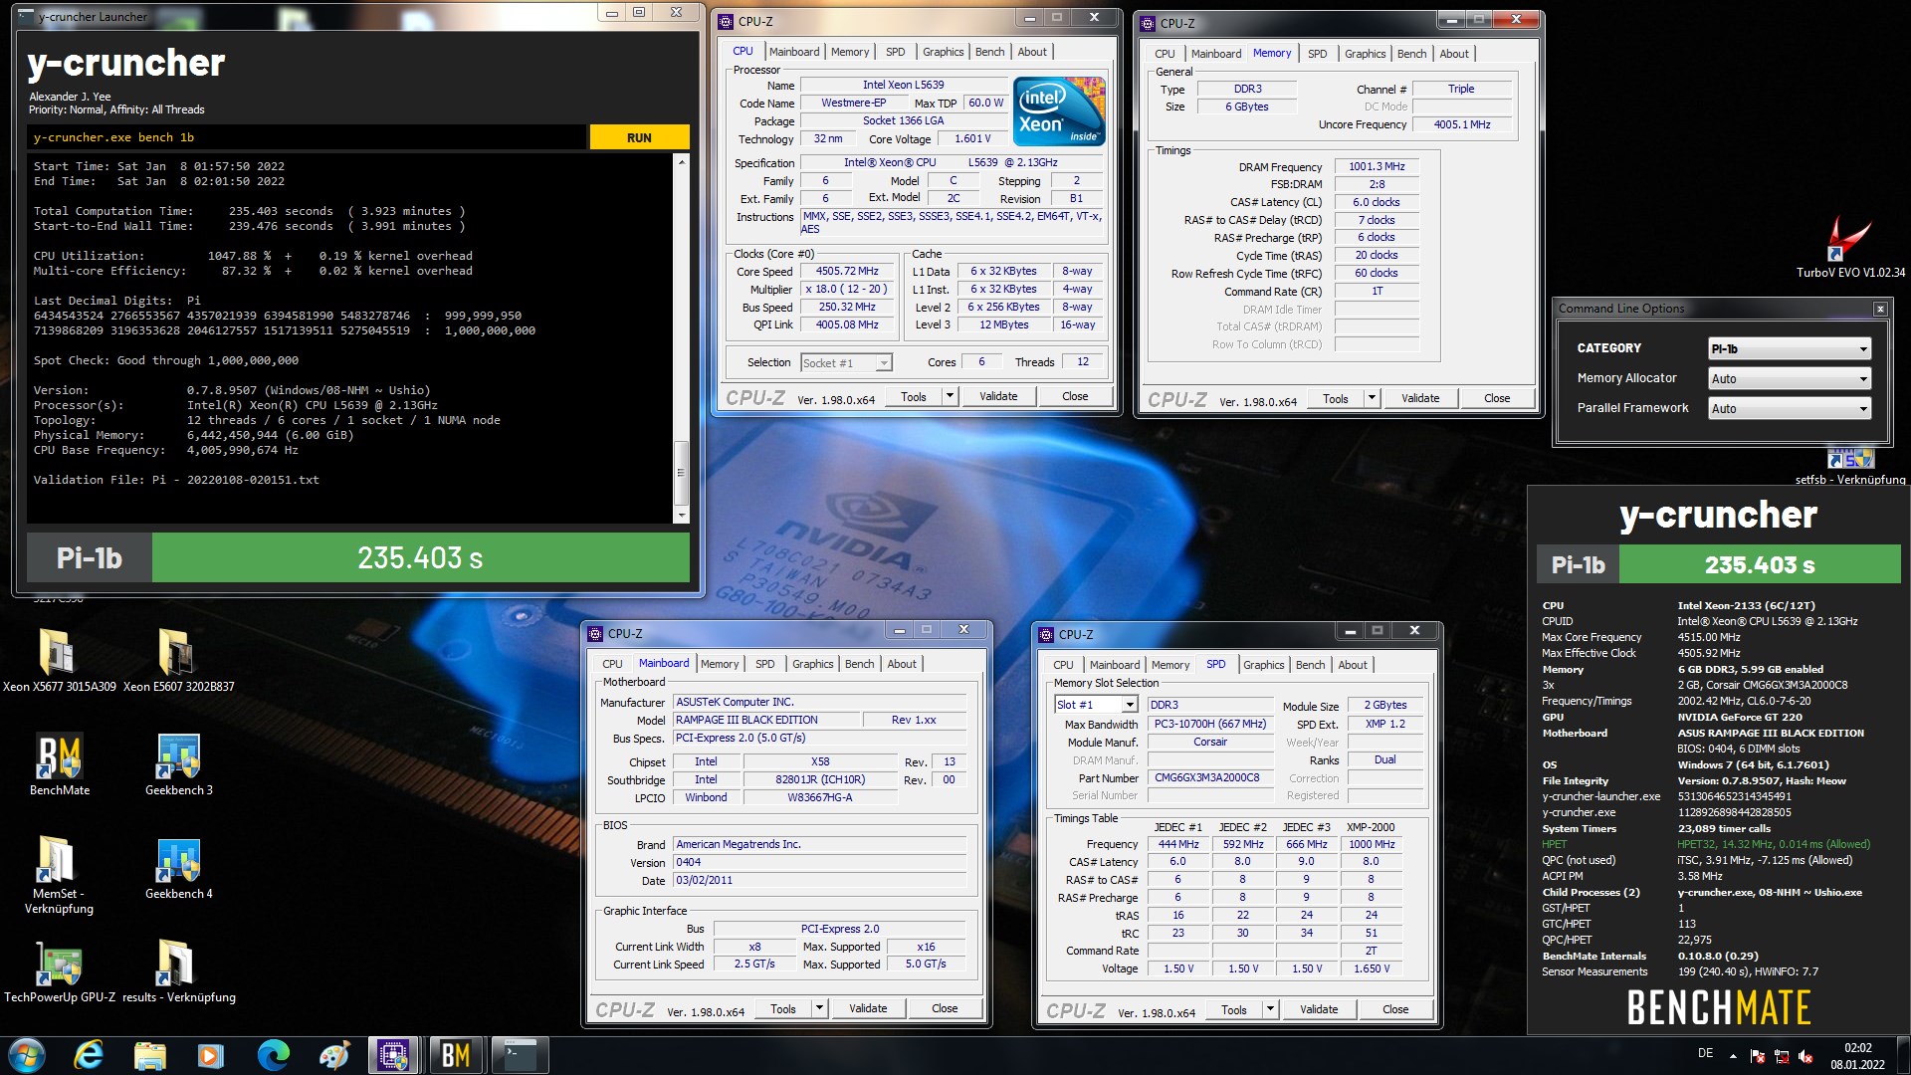Click Close in CPU-Z Mainboard window
Viewport: 1911px width, 1075px height.
click(945, 1008)
